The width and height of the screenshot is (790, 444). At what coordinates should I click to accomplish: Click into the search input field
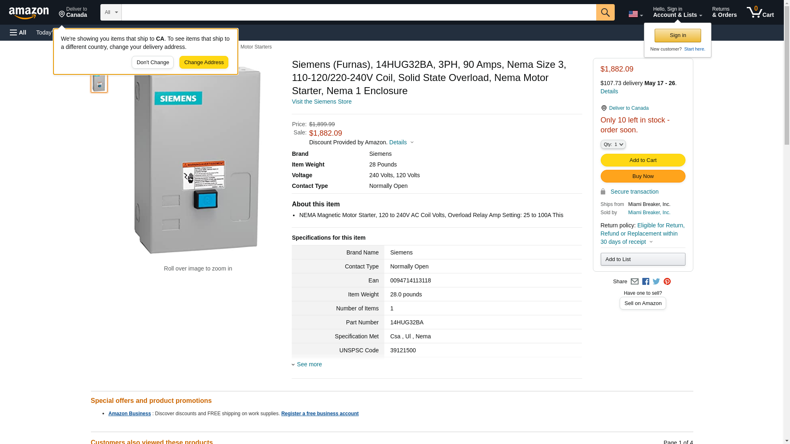point(358,12)
